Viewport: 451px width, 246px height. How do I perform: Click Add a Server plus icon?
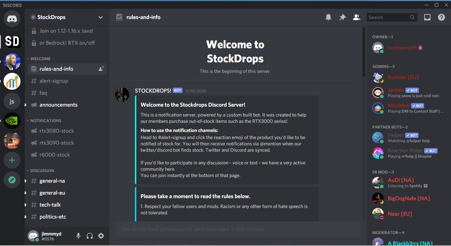(12, 160)
